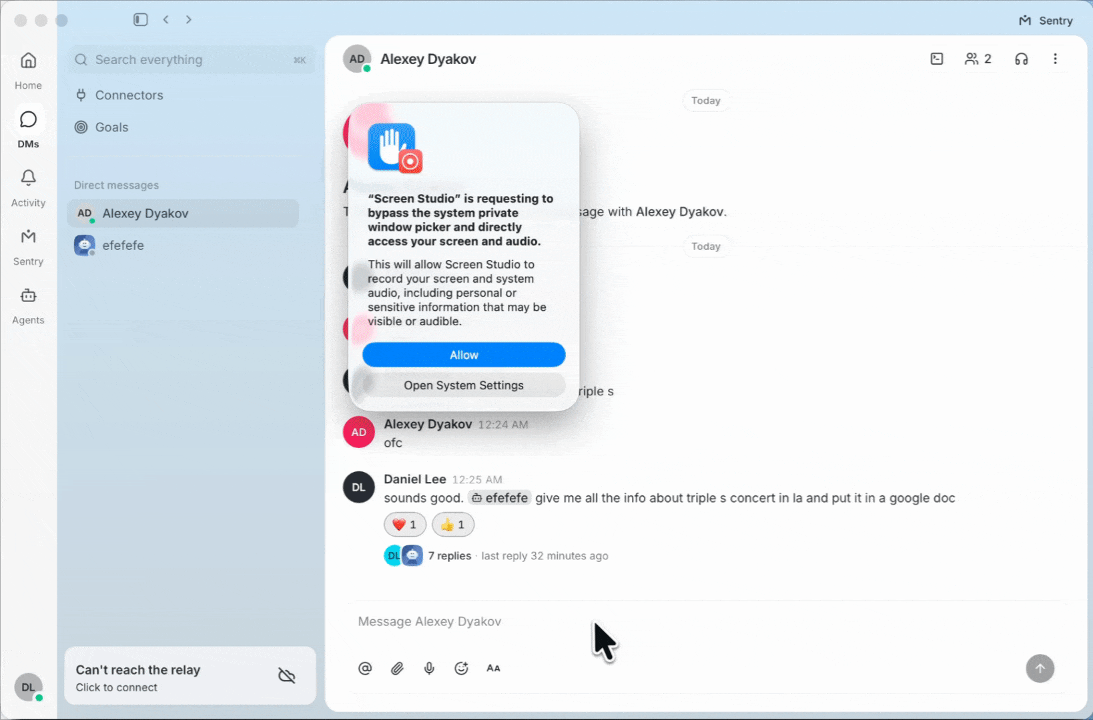Open the Home section in sidebar
The height and width of the screenshot is (720, 1093).
[28, 70]
